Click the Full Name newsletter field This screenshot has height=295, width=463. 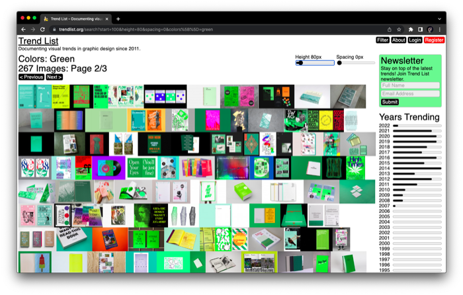pos(410,85)
